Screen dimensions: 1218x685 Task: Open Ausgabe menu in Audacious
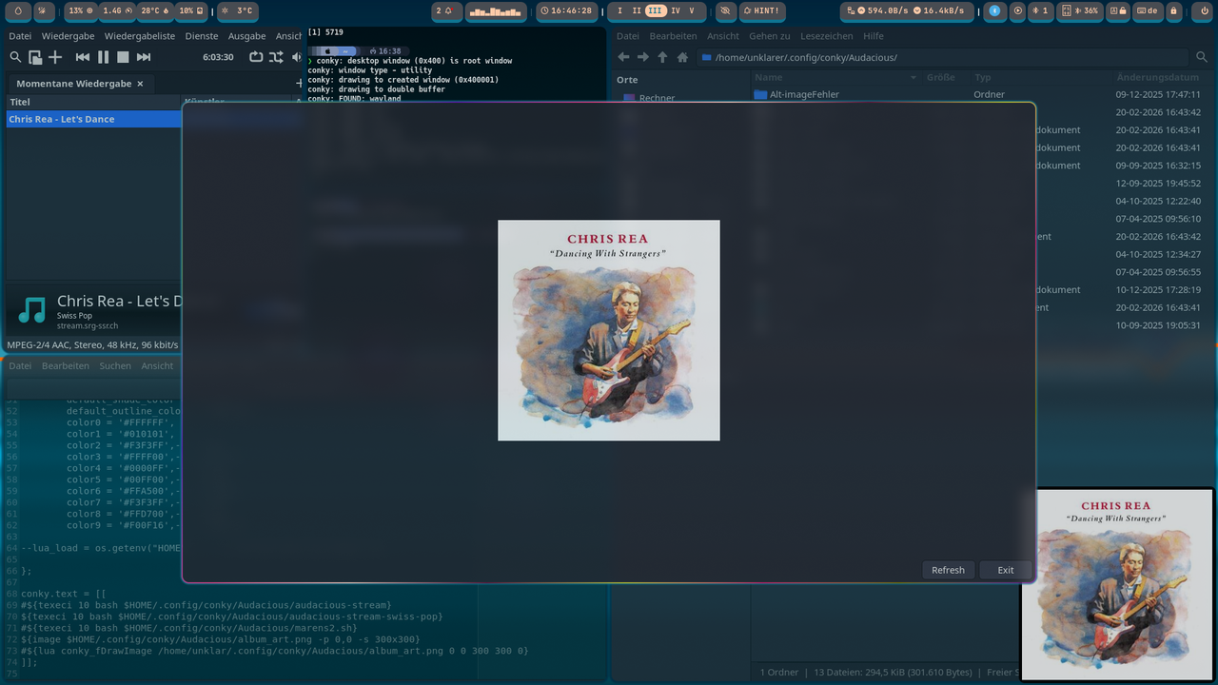(x=247, y=36)
